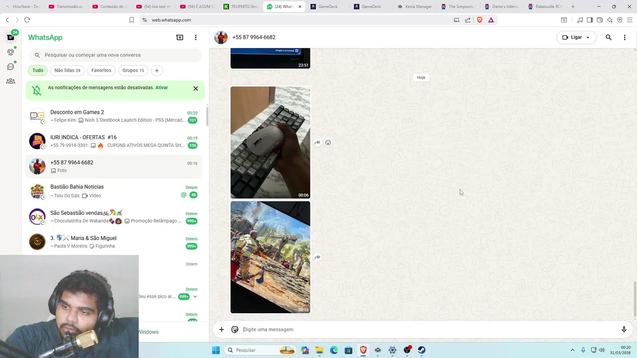Start a new chat with the plus icon

[180, 37]
